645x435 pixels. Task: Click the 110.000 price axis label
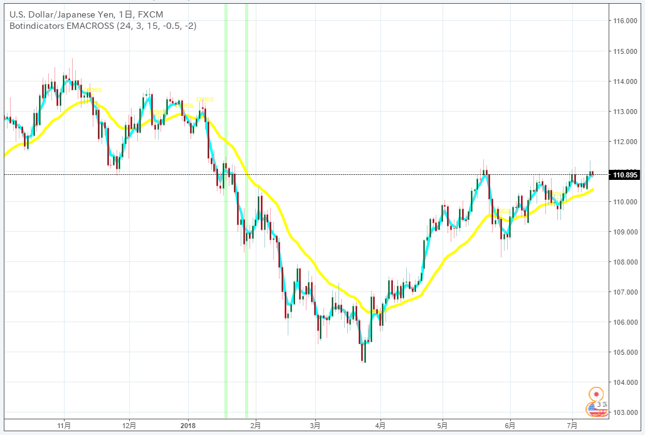click(x=626, y=202)
